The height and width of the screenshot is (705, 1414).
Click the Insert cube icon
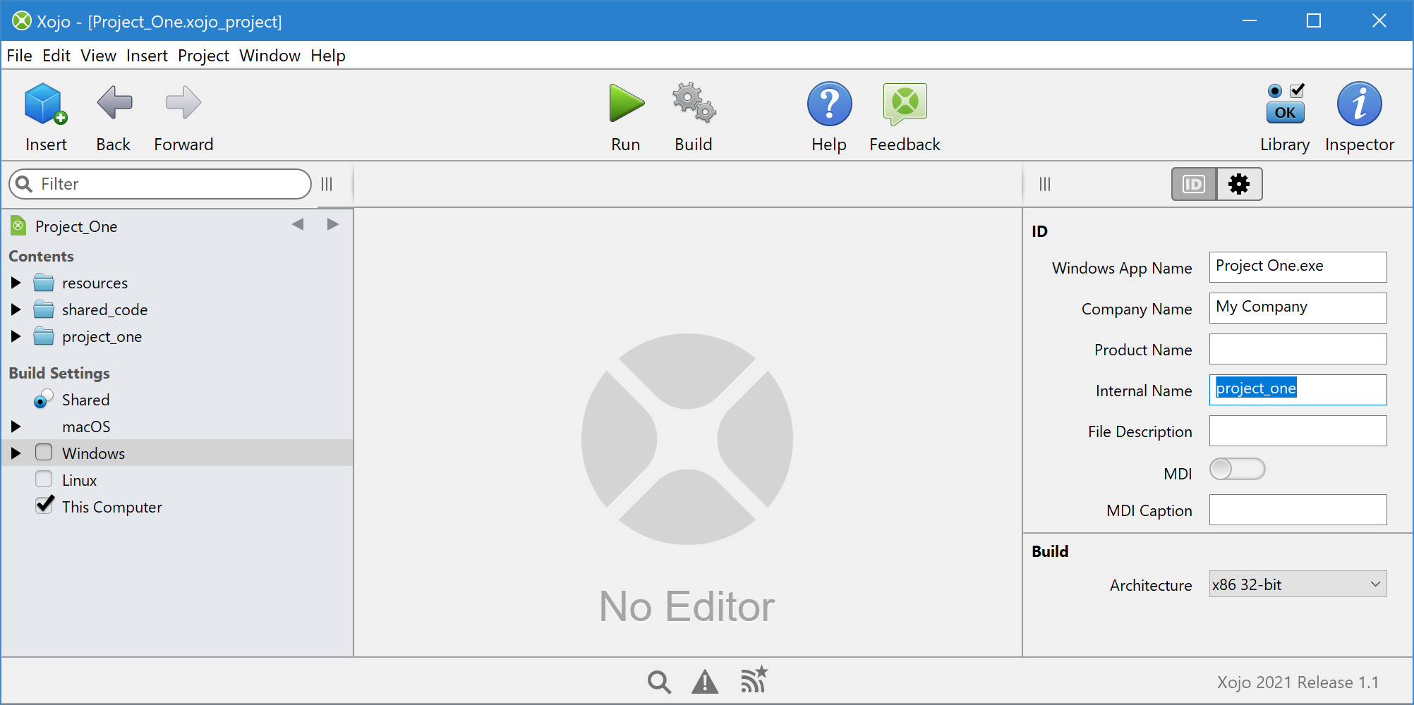point(46,104)
